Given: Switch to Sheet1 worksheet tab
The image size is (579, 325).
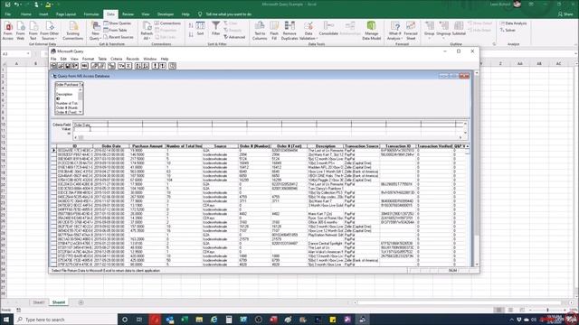Looking at the screenshot, I should point(38,302).
